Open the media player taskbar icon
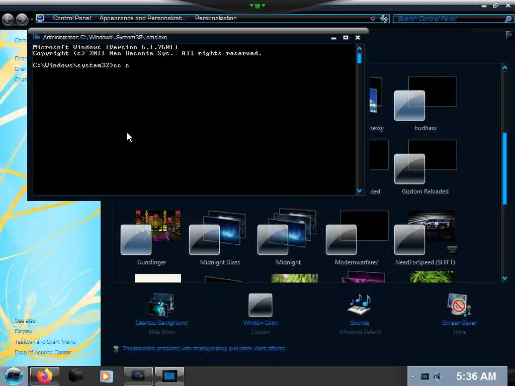This screenshot has height=386, width=515. tap(106, 376)
